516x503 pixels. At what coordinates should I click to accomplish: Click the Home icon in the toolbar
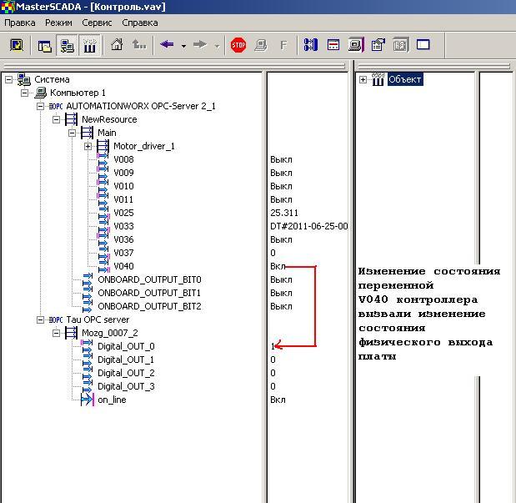tap(118, 45)
